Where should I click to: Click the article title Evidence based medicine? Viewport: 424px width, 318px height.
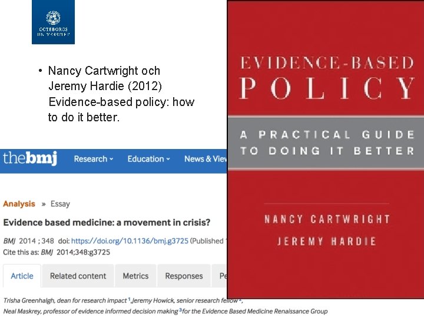[x=107, y=223]
